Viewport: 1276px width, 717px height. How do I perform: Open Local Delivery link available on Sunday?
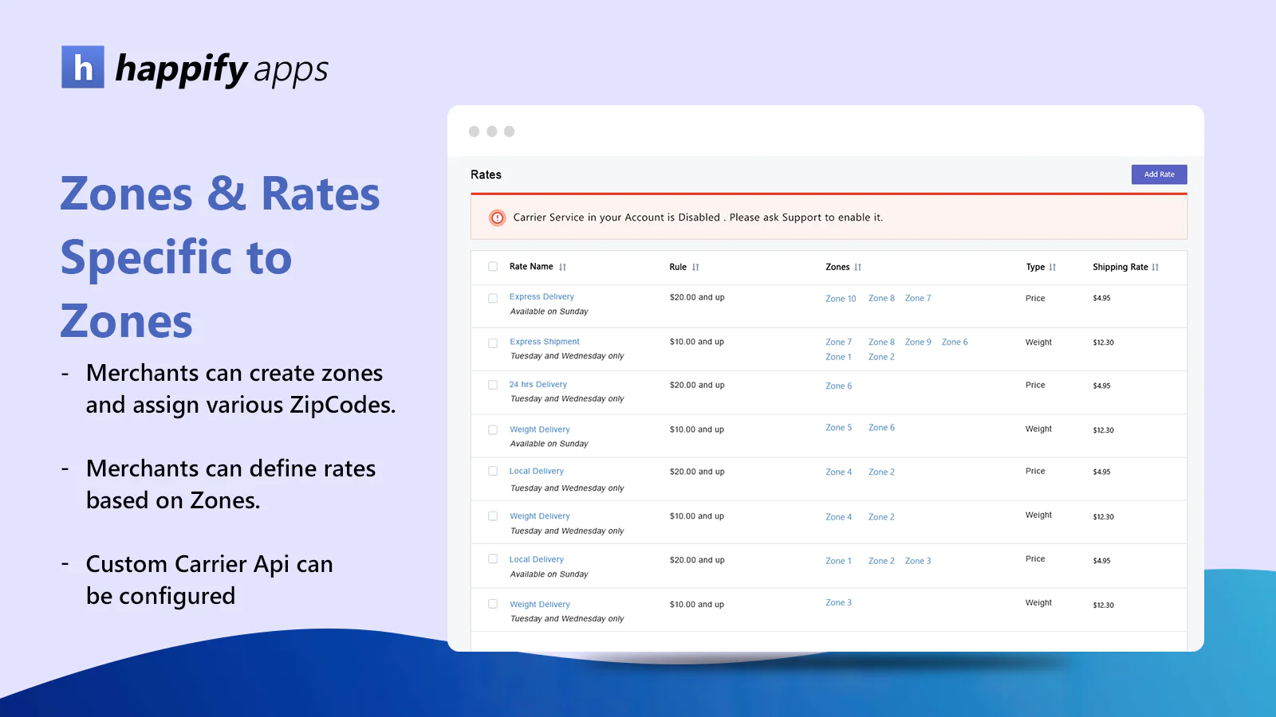click(537, 560)
